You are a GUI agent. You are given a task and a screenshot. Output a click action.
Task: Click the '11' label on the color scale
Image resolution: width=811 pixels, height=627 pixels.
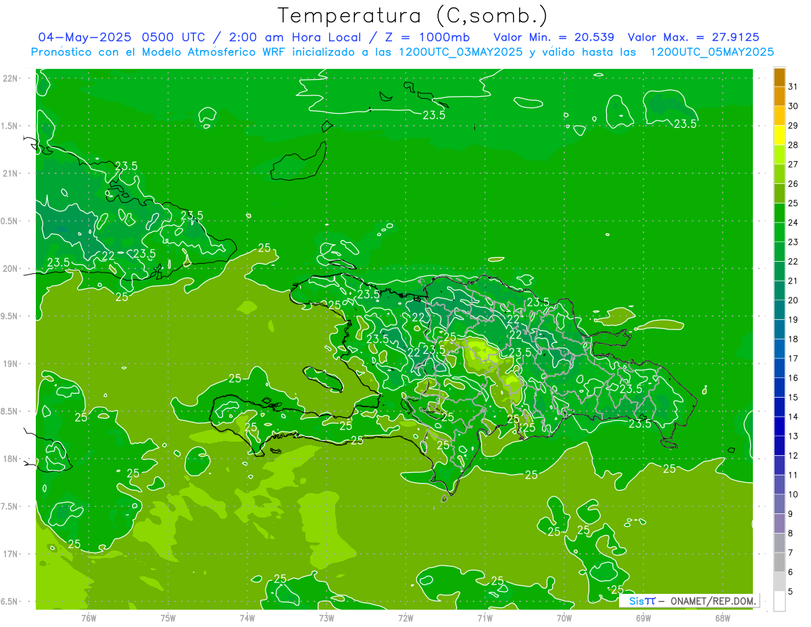pos(793,475)
